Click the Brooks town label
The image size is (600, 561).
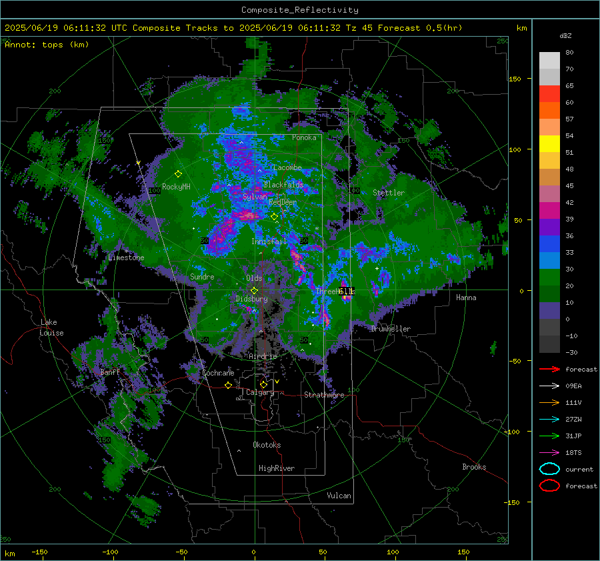pyautogui.click(x=474, y=467)
